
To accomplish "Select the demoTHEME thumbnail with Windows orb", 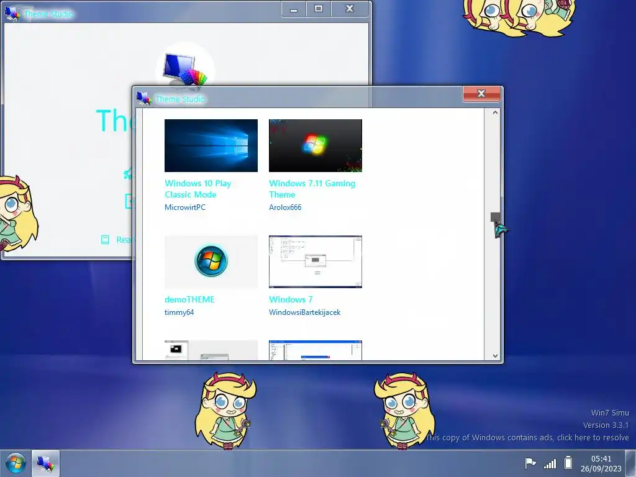I will [211, 261].
